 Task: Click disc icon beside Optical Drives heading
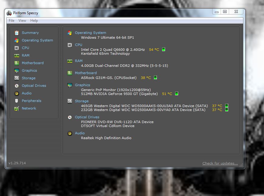70,117
